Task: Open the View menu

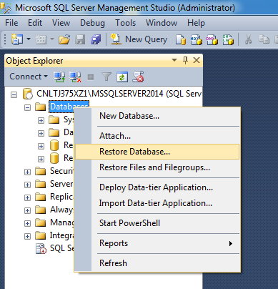Action: coord(61,23)
